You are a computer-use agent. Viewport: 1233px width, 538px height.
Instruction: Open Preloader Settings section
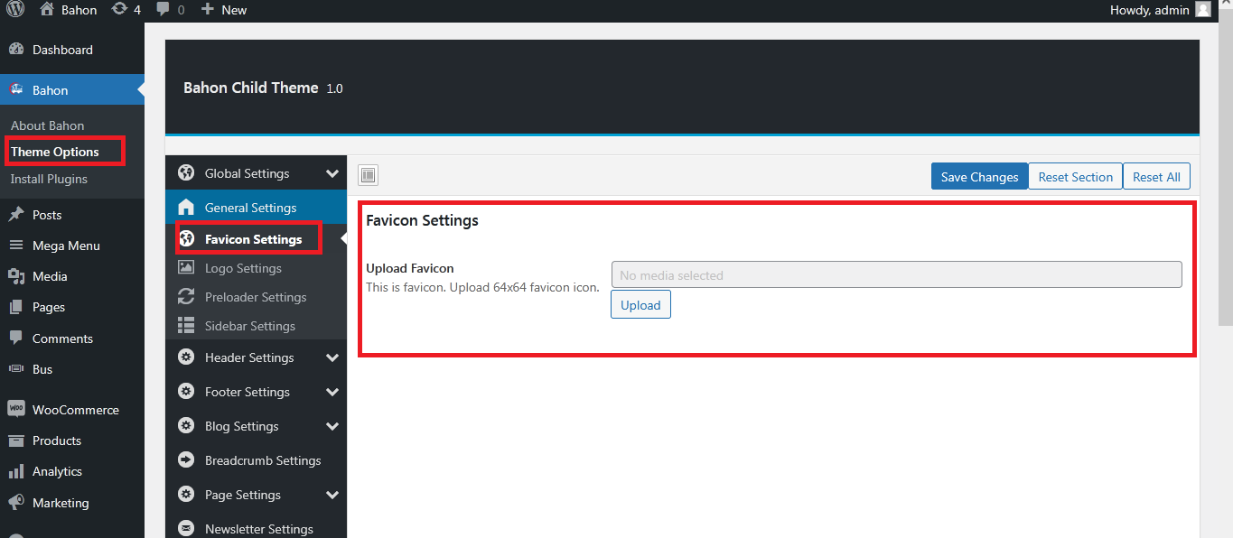[x=256, y=297]
